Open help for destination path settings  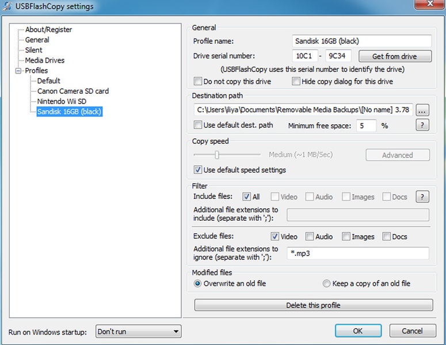pyautogui.click(x=422, y=125)
